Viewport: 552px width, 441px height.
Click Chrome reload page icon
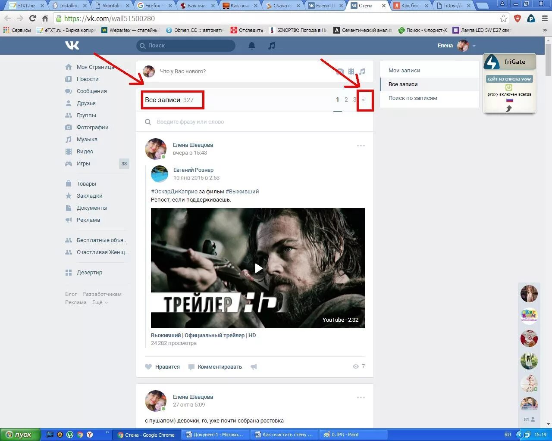coord(32,19)
